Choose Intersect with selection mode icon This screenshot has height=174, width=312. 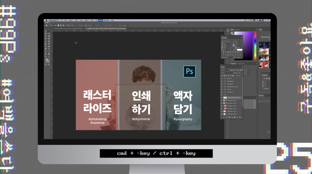[64, 25]
